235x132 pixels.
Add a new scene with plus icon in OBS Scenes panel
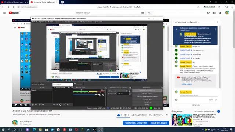point(33,104)
